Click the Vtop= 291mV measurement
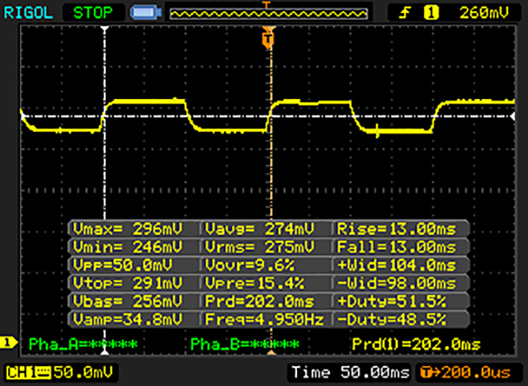The image size is (528, 386). pos(128,284)
